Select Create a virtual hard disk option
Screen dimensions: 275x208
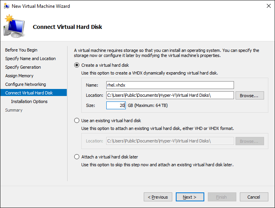pyautogui.click(x=77, y=65)
